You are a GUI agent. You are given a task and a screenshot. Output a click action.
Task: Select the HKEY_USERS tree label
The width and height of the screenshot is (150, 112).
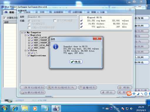39,48
